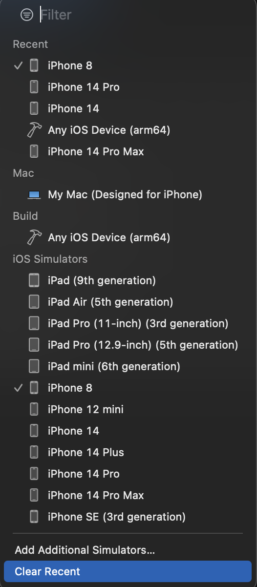
Task: Click the iPhone 12 mini device icon
Action: pos(34,409)
